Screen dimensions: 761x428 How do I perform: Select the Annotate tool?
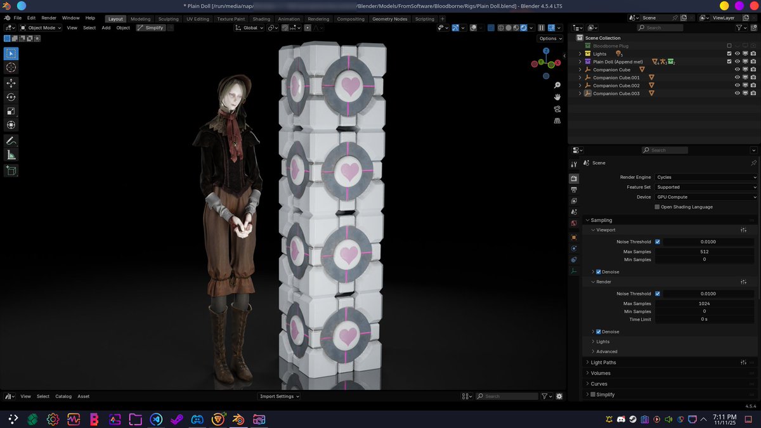point(11,141)
